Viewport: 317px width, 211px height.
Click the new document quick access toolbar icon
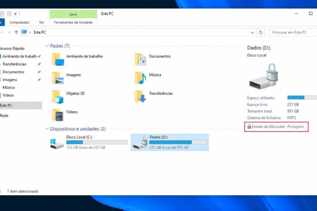pyautogui.click(x=9, y=14)
